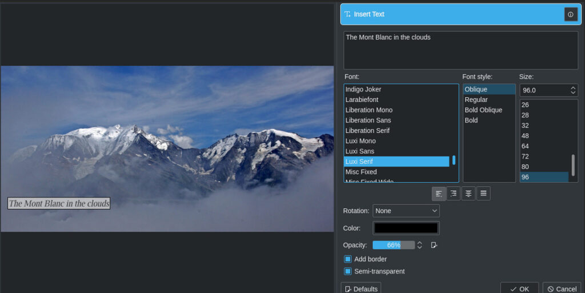
Task: Click inside the text entry box
Action: tap(461, 50)
